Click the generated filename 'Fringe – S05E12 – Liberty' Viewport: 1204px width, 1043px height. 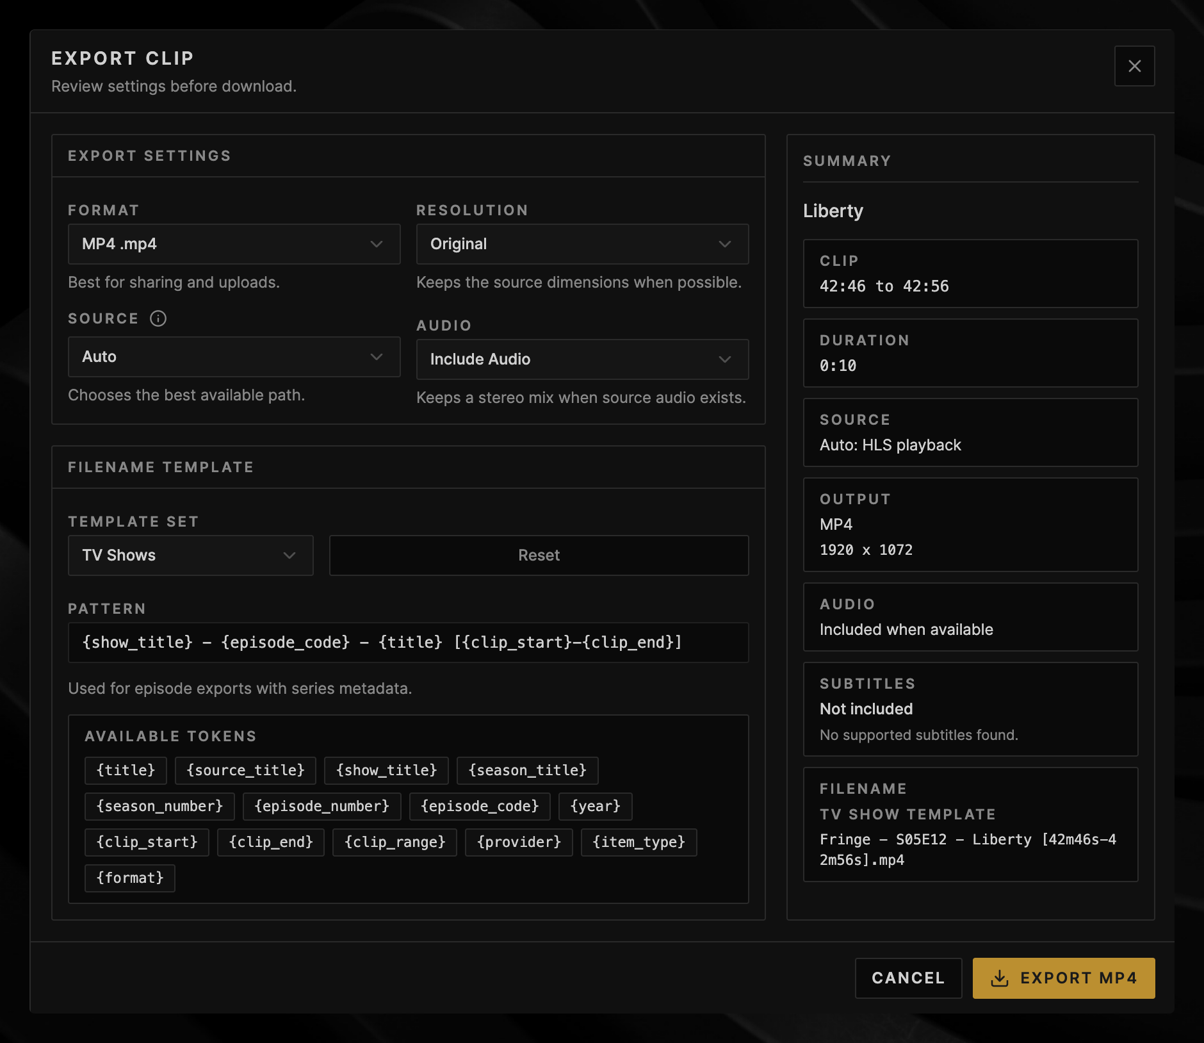[x=968, y=850]
